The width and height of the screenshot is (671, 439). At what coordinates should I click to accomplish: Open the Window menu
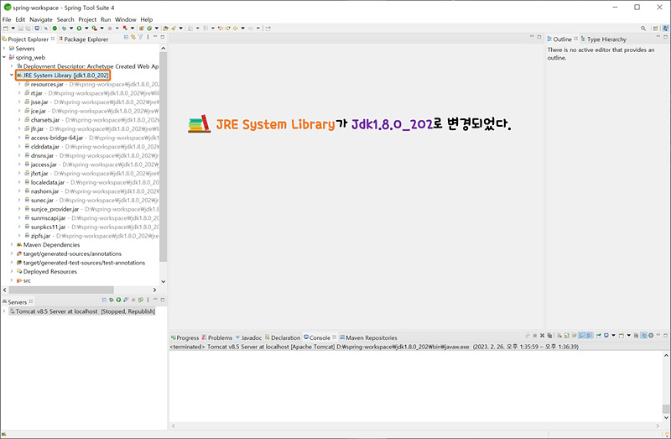point(125,19)
